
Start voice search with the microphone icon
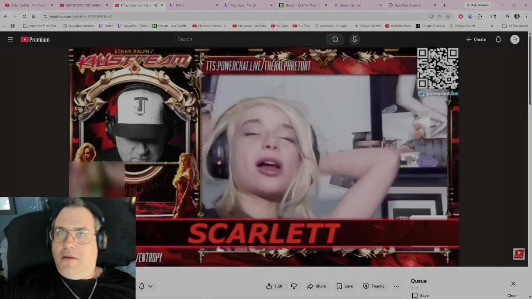355,39
